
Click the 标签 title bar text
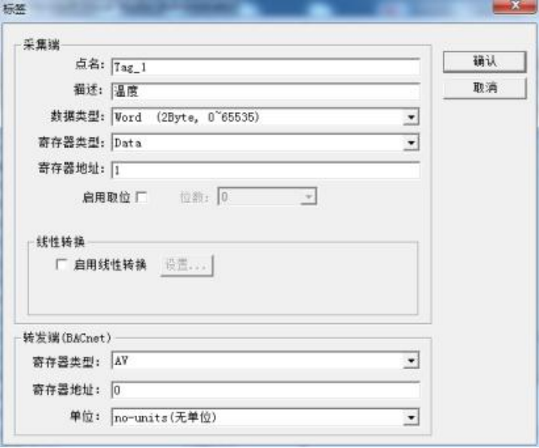(14, 8)
